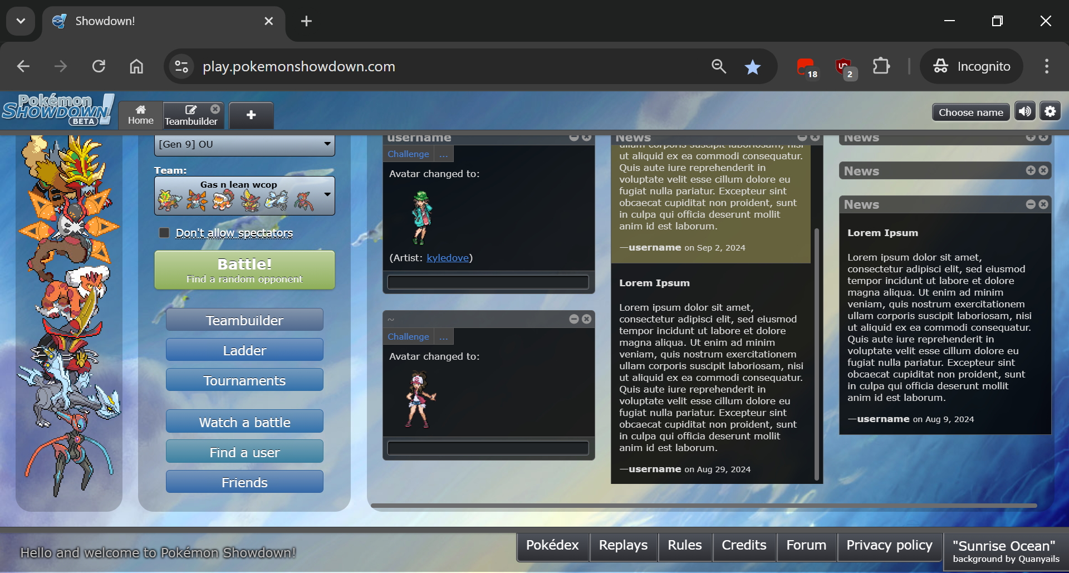Viewport: 1069px width, 573px height.
Task: Click the News panel vertical scrollbar
Action: point(817,354)
